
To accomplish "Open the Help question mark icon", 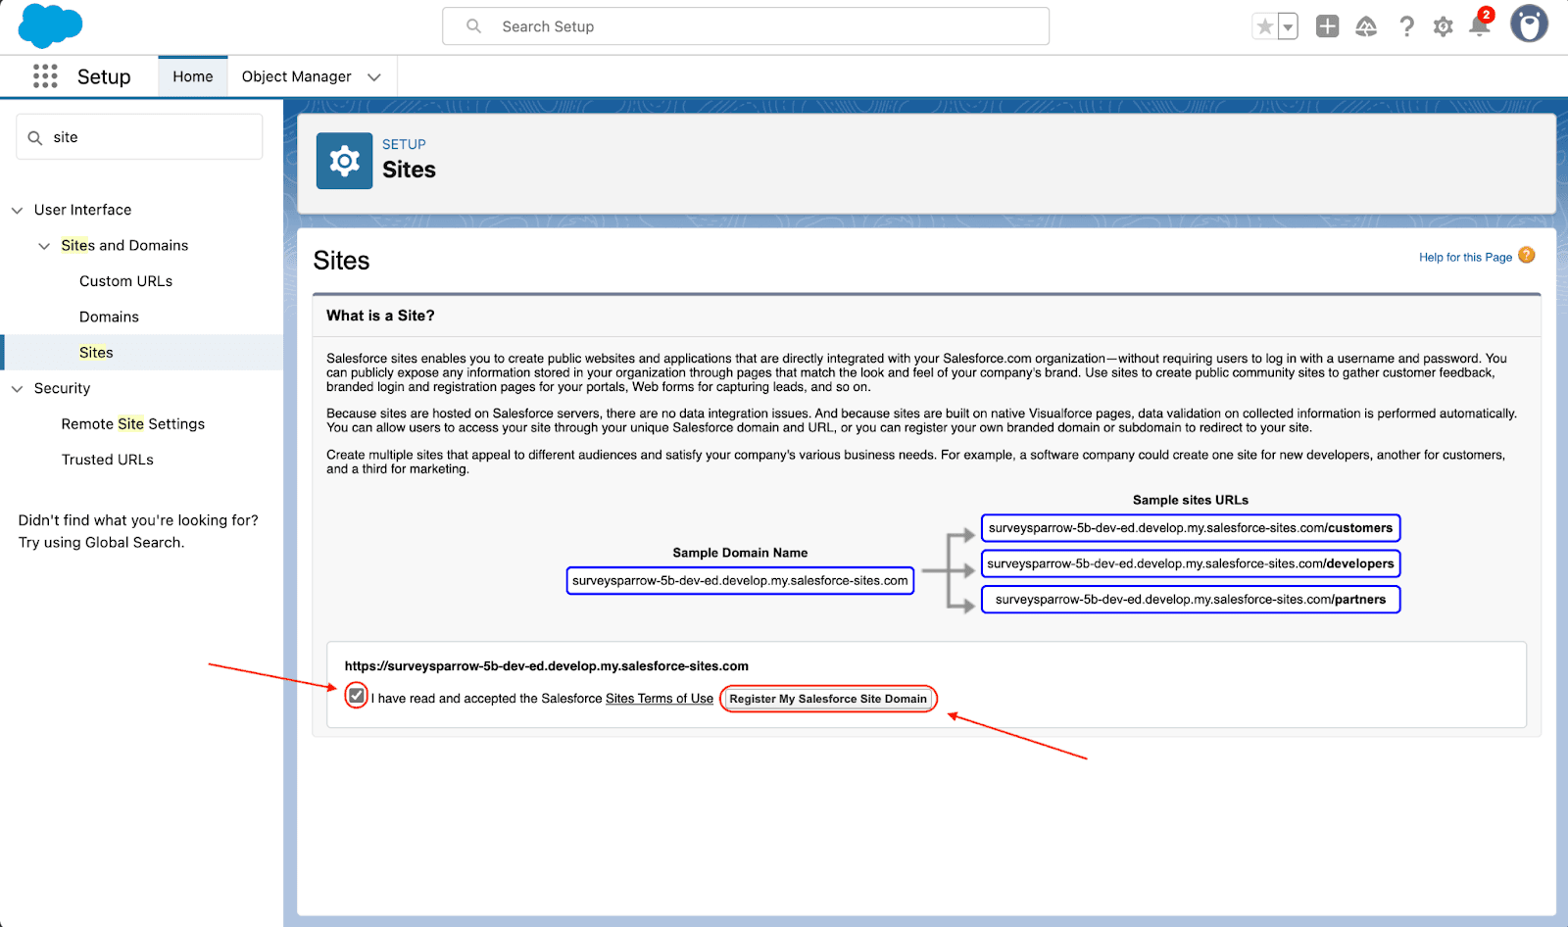I will 1406,26.
